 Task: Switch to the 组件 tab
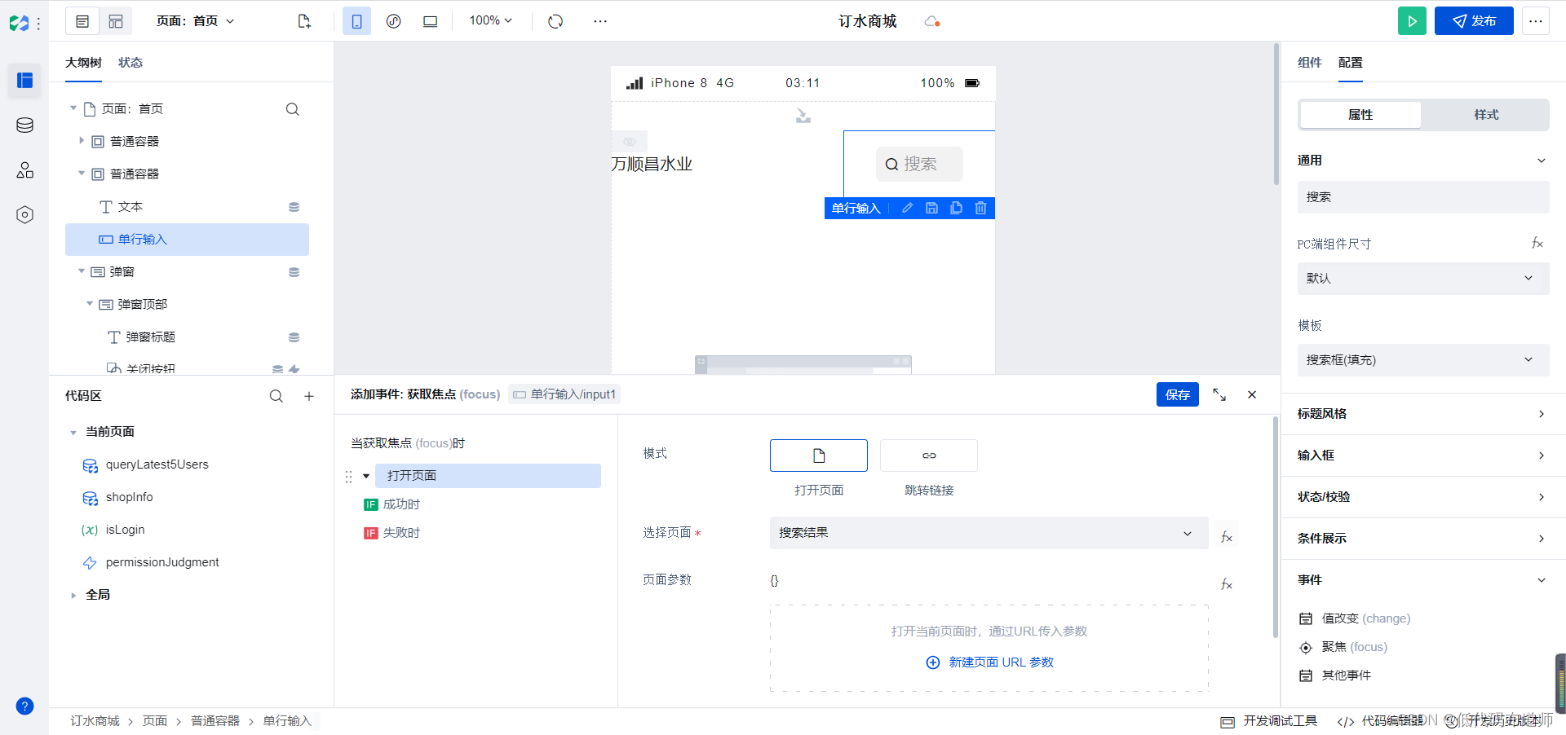[1309, 63]
